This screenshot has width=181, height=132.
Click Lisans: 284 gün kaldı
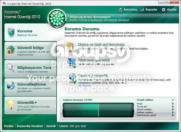tap(73, 126)
